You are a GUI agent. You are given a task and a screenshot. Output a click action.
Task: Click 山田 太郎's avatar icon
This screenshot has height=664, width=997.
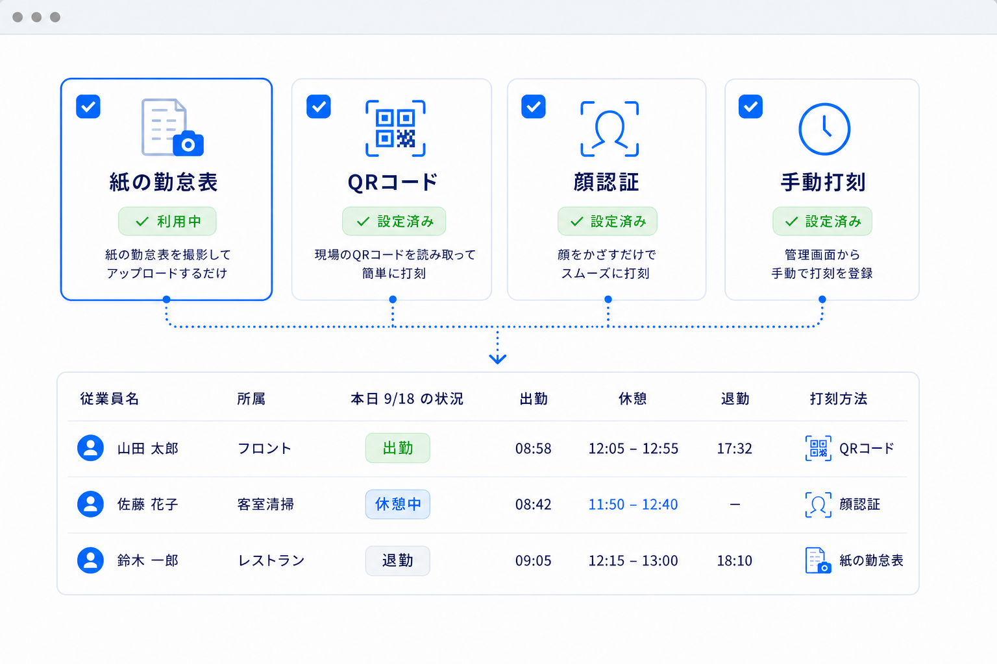91,448
